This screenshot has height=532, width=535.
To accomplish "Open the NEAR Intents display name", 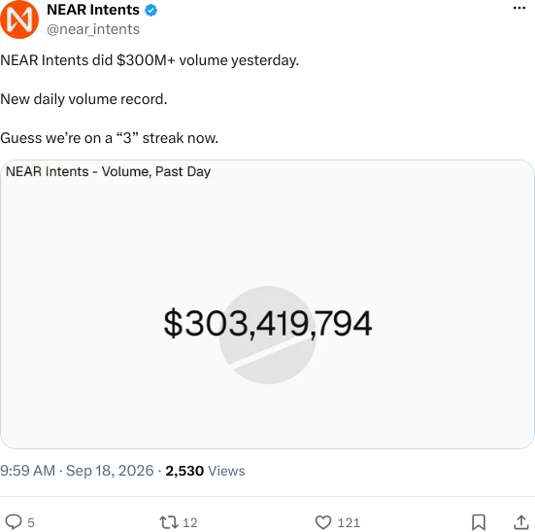I will click(x=93, y=10).
